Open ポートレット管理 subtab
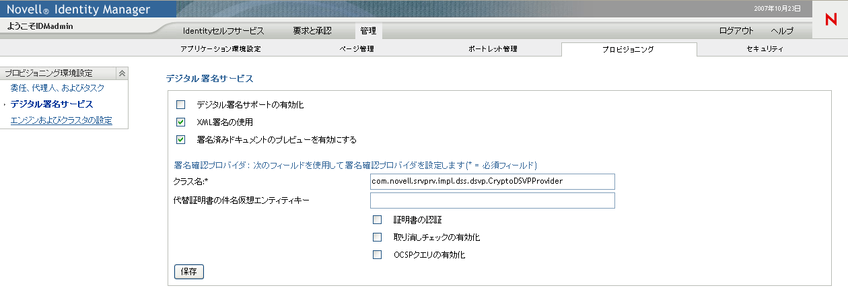The width and height of the screenshot is (848, 292). [x=492, y=49]
